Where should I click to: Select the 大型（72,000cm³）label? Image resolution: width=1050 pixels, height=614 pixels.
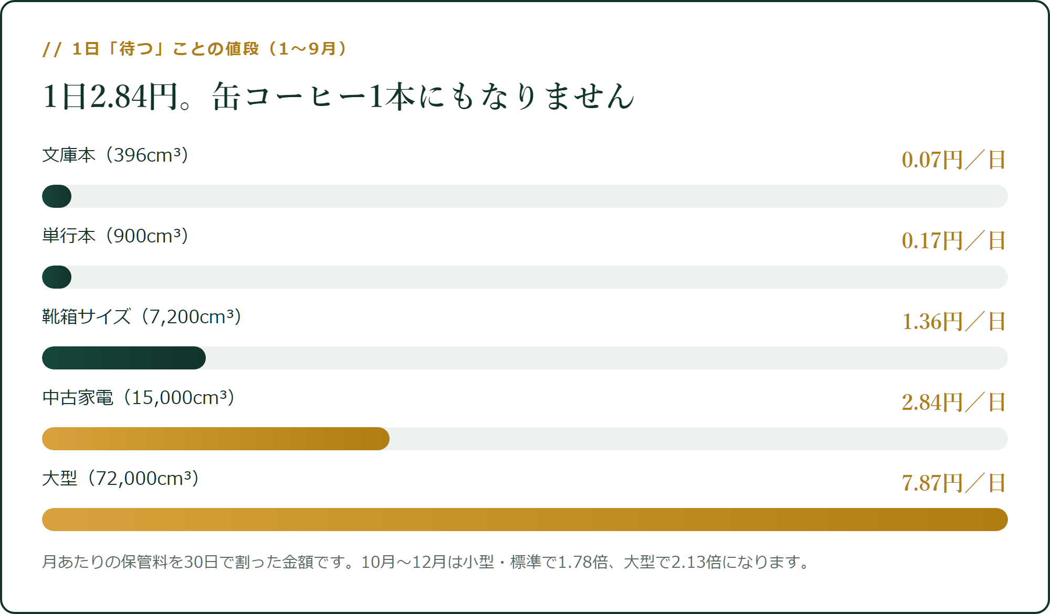pos(121,479)
